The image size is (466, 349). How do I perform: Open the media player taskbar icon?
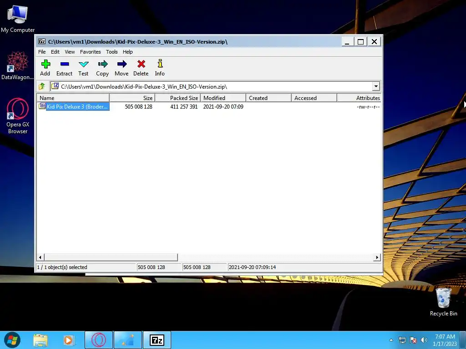pyautogui.click(x=69, y=340)
